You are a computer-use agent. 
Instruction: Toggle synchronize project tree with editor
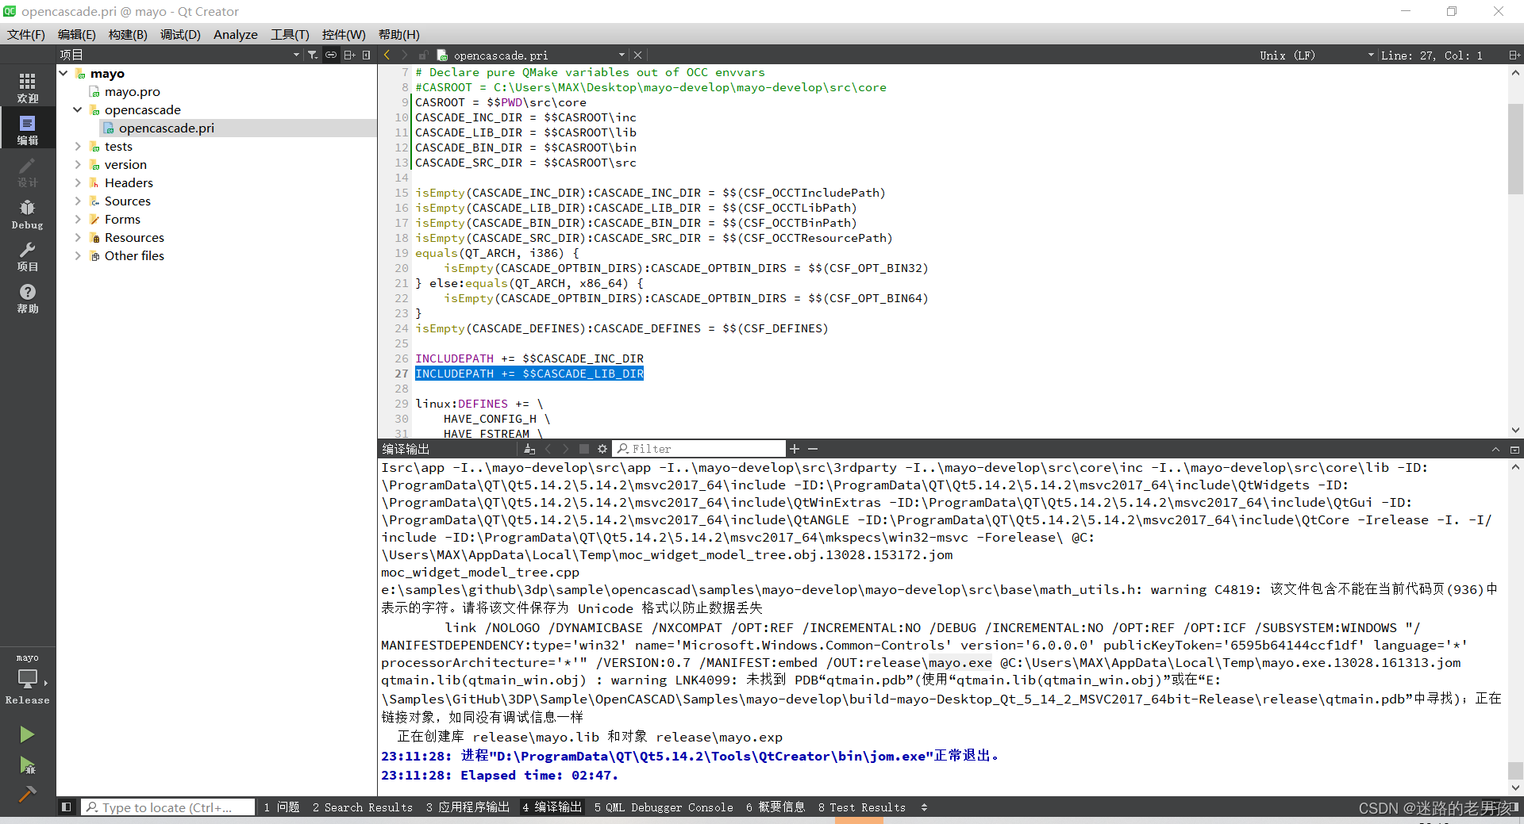point(329,54)
